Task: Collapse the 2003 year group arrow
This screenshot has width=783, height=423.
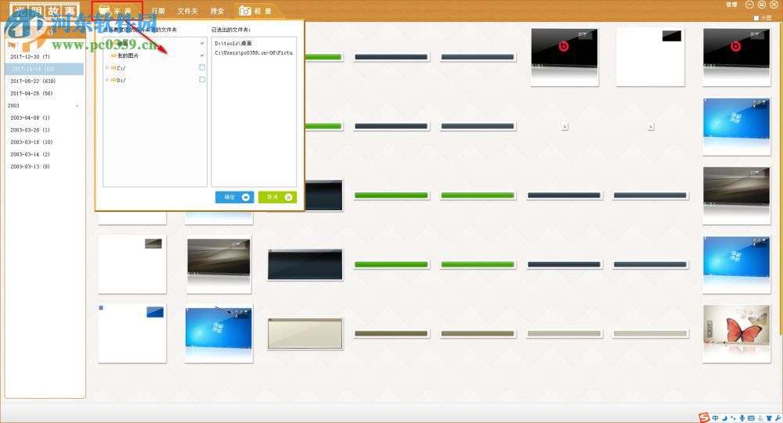Action: pyautogui.click(x=77, y=106)
